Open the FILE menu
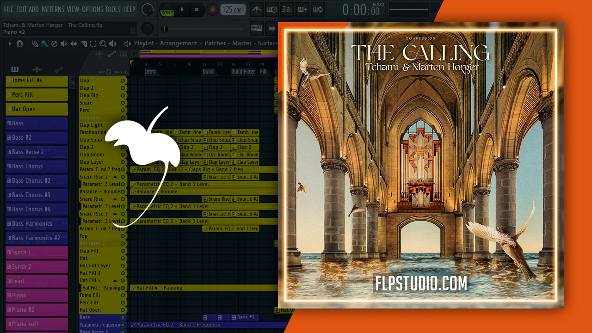This screenshot has height=333, width=592. point(8,9)
